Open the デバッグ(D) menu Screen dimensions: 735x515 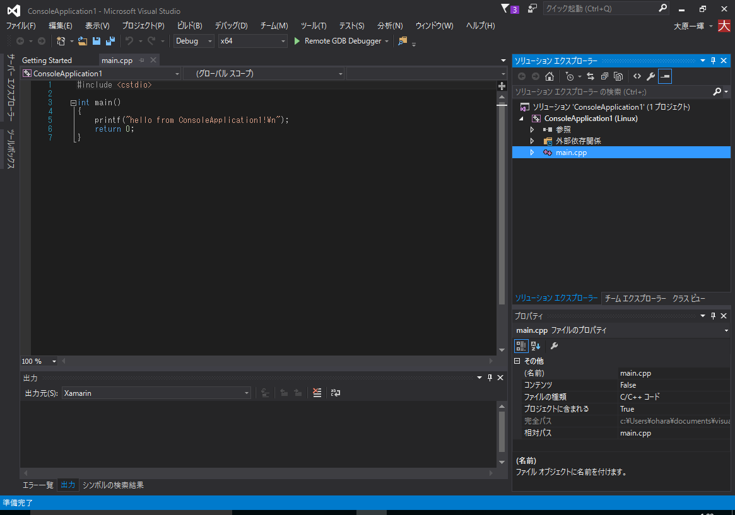click(231, 26)
